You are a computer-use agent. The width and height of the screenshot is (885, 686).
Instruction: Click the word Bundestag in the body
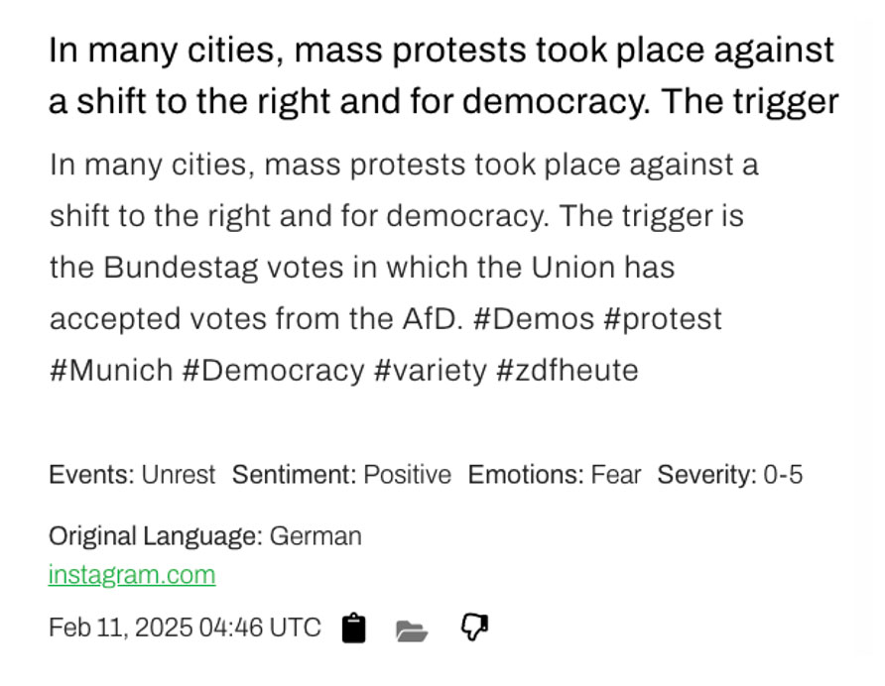coord(181,268)
